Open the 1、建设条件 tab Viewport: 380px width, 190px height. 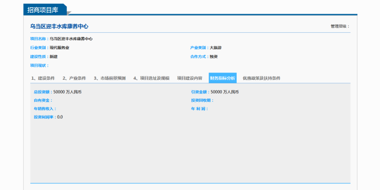pos(43,78)
